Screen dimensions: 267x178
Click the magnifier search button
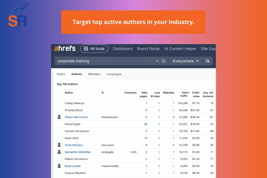tap(208, 61)
